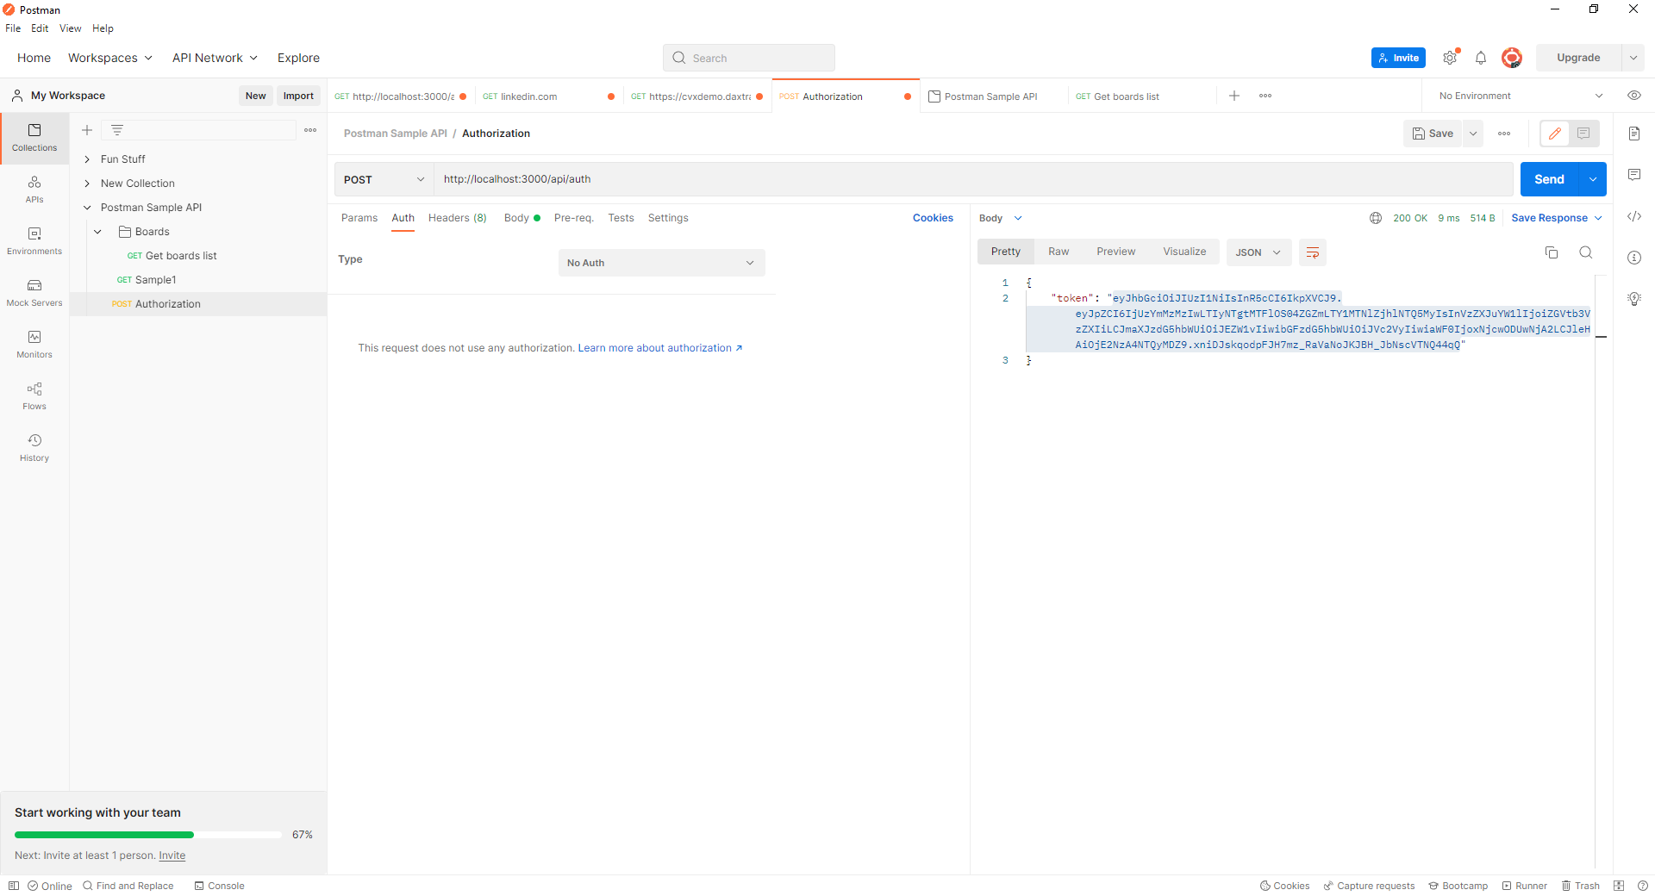The image size is (1655, 896).
Task: Open the request info icon
Action: (1634, 258)
